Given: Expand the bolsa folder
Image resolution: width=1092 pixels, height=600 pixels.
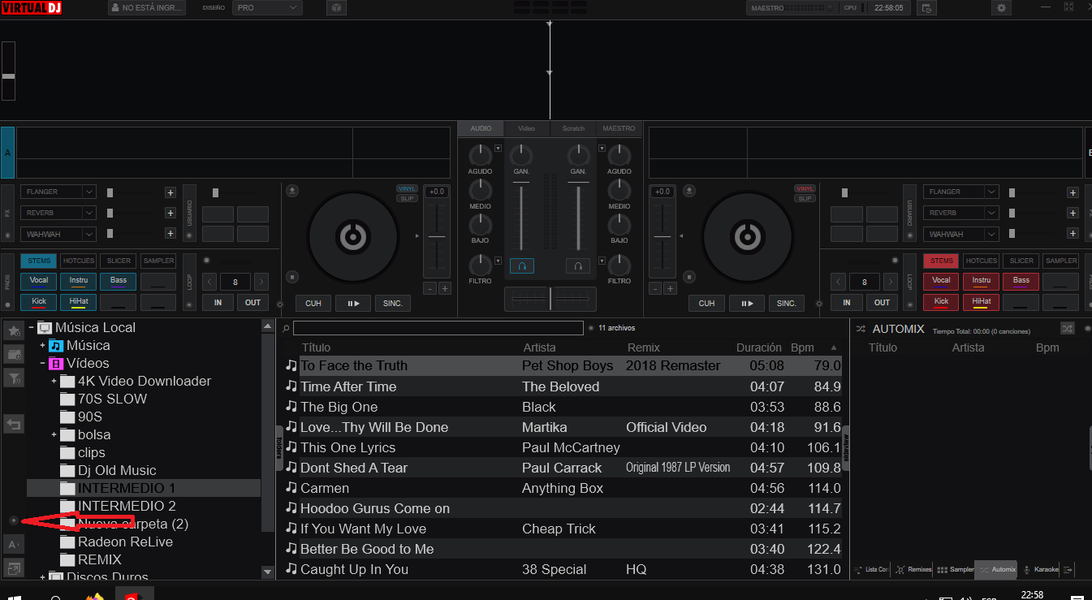Looking at the screenshot, I should pos(54,435).
